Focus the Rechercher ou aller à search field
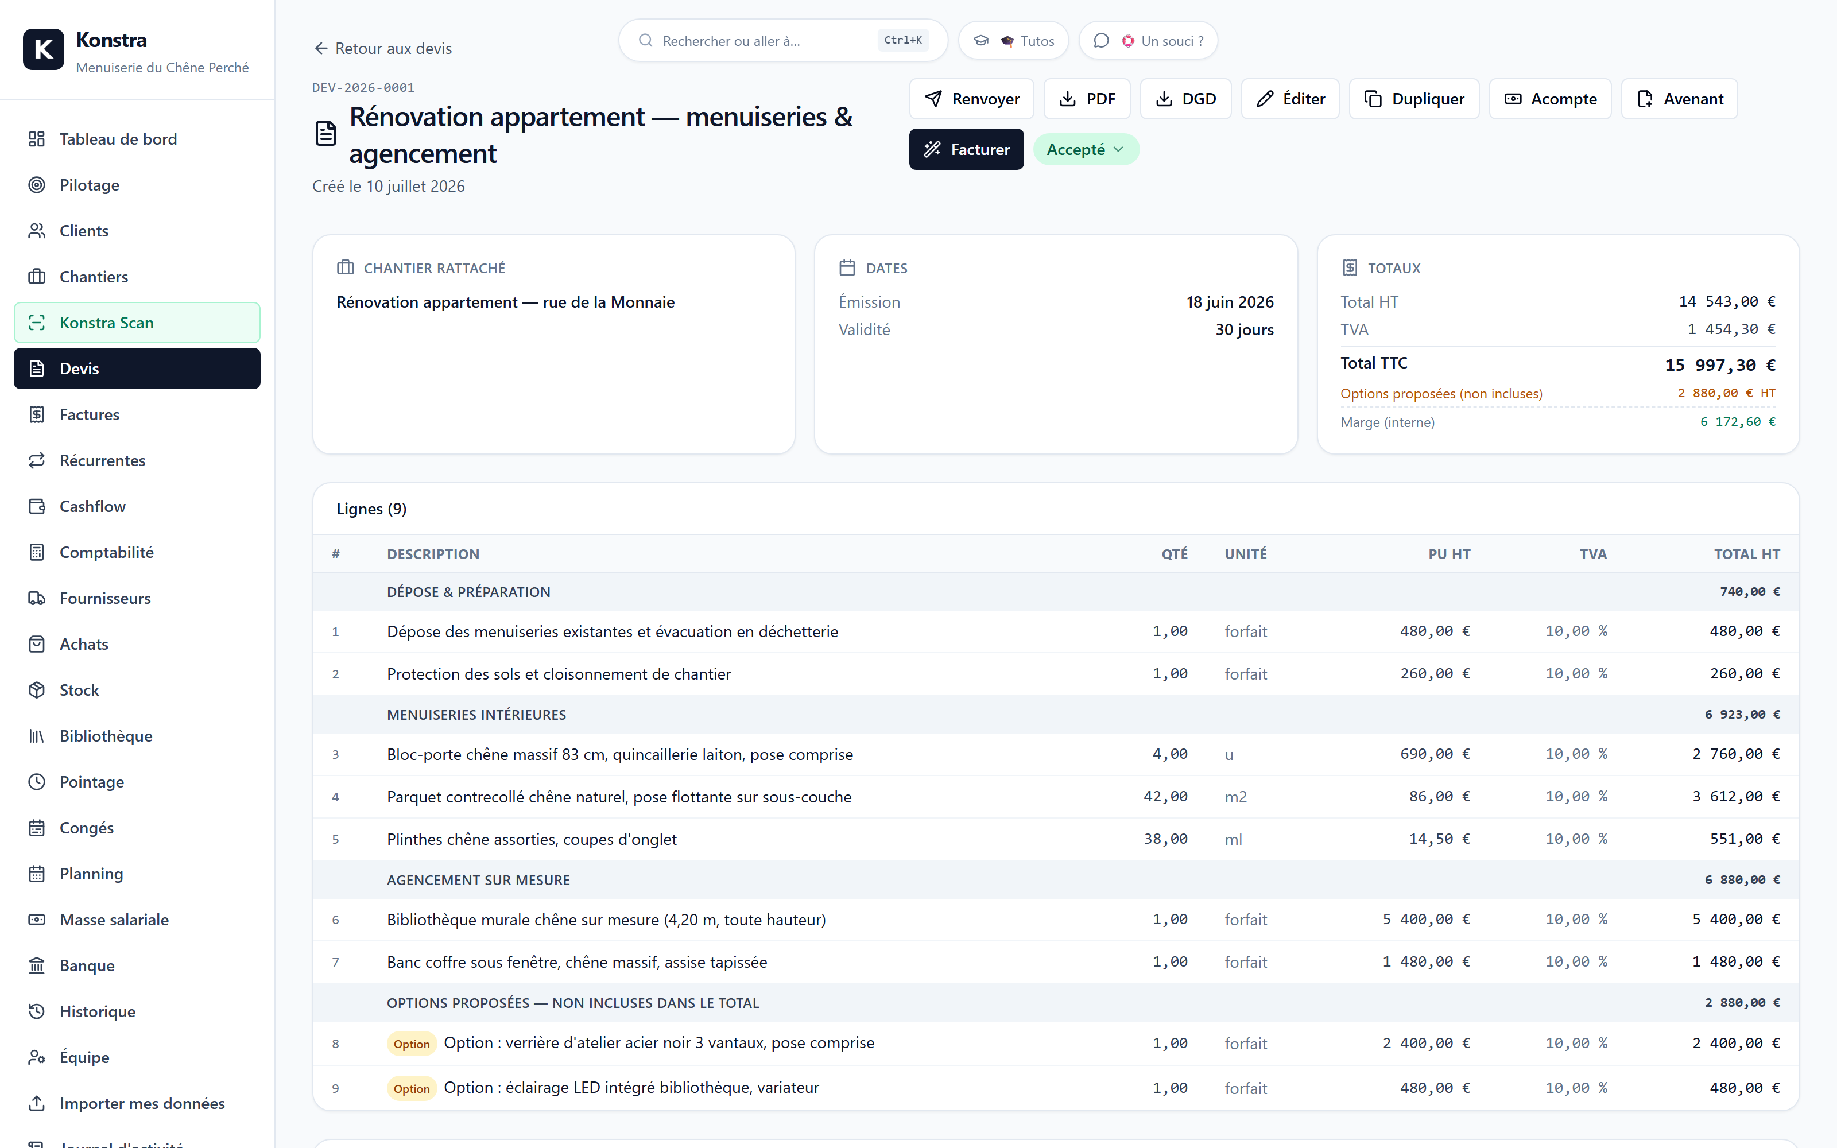 (x=782, y=41)
